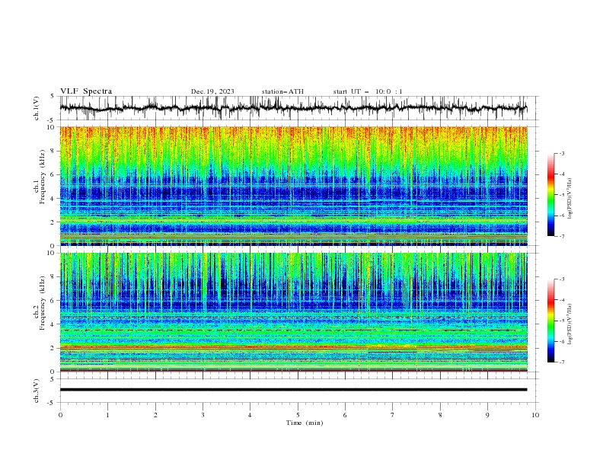Click the ch.2 Frequency (kHz) axis label

point(40,303)
